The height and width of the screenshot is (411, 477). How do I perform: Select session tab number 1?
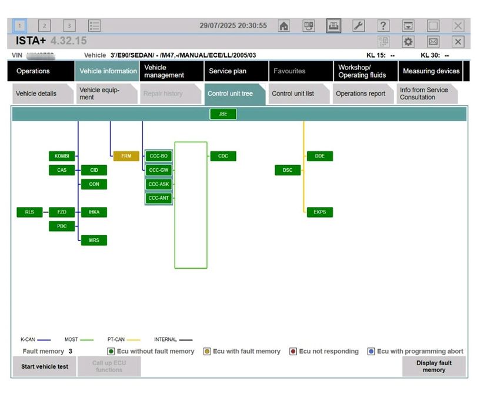19,25
